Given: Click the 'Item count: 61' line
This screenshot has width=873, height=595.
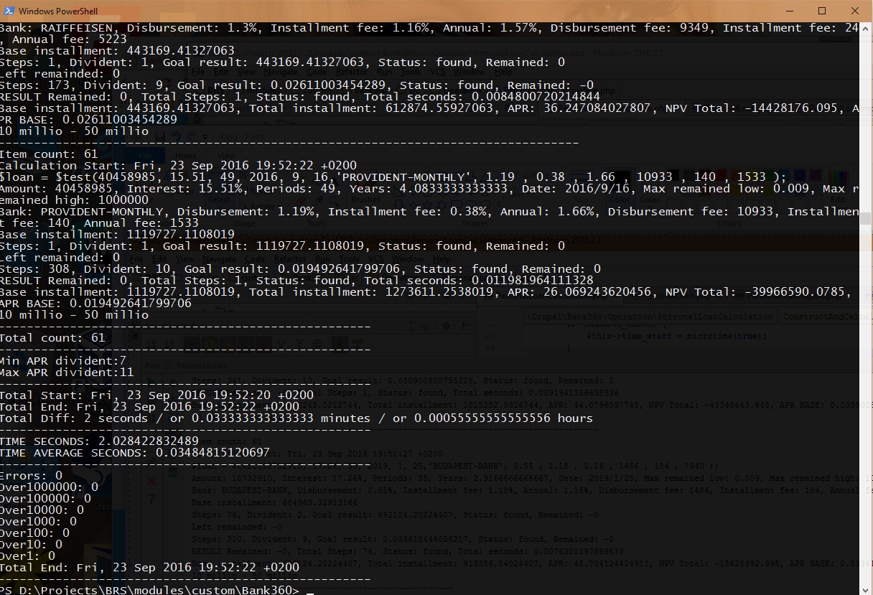Looking at the screenshot, I should [x=49, y=154].
